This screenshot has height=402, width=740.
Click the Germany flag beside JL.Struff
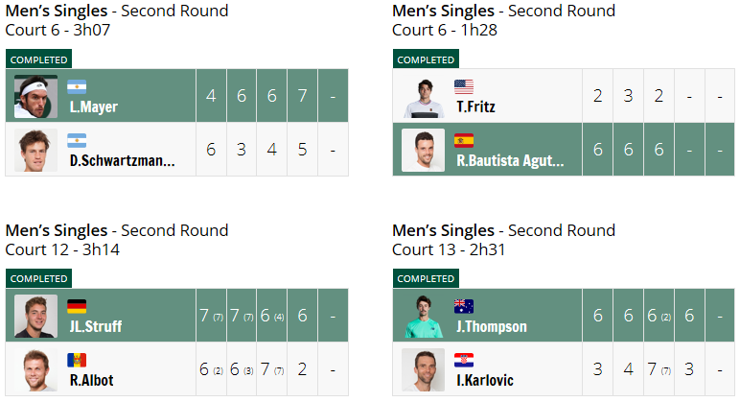pyautogui.click(x=77, y=307)
